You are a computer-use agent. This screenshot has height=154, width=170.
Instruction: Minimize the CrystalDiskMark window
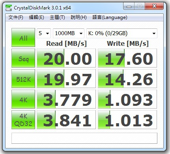click(x=129, y=6)
